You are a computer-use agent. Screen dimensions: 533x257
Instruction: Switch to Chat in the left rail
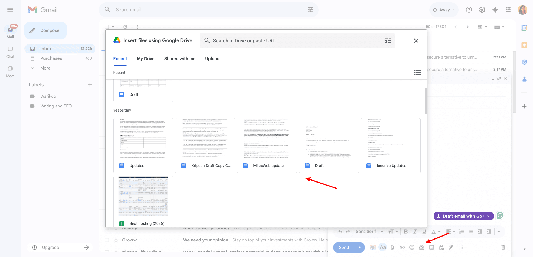coord(10,52)
